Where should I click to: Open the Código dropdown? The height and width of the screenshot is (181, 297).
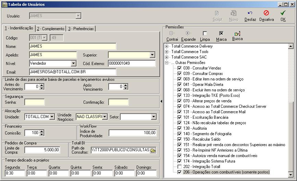[44, 38]
